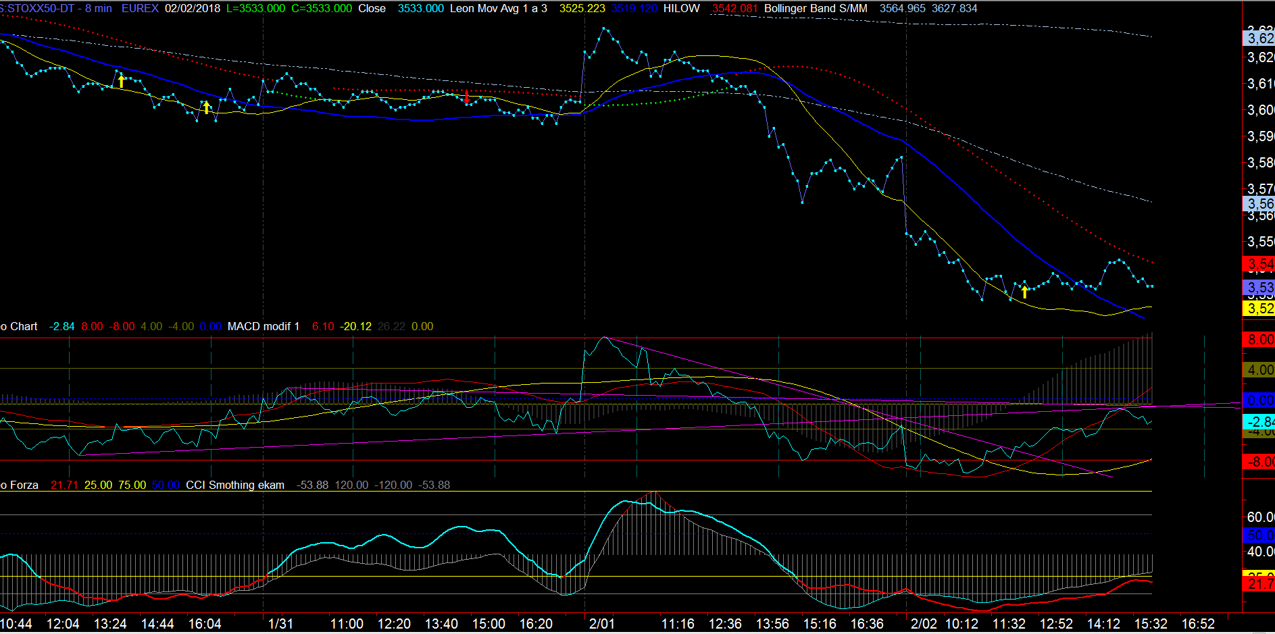Screen dimensions: 1275x634
Task: Click the S.STOXX50-DT 8 min symbol title
Action: coord(56,8)
